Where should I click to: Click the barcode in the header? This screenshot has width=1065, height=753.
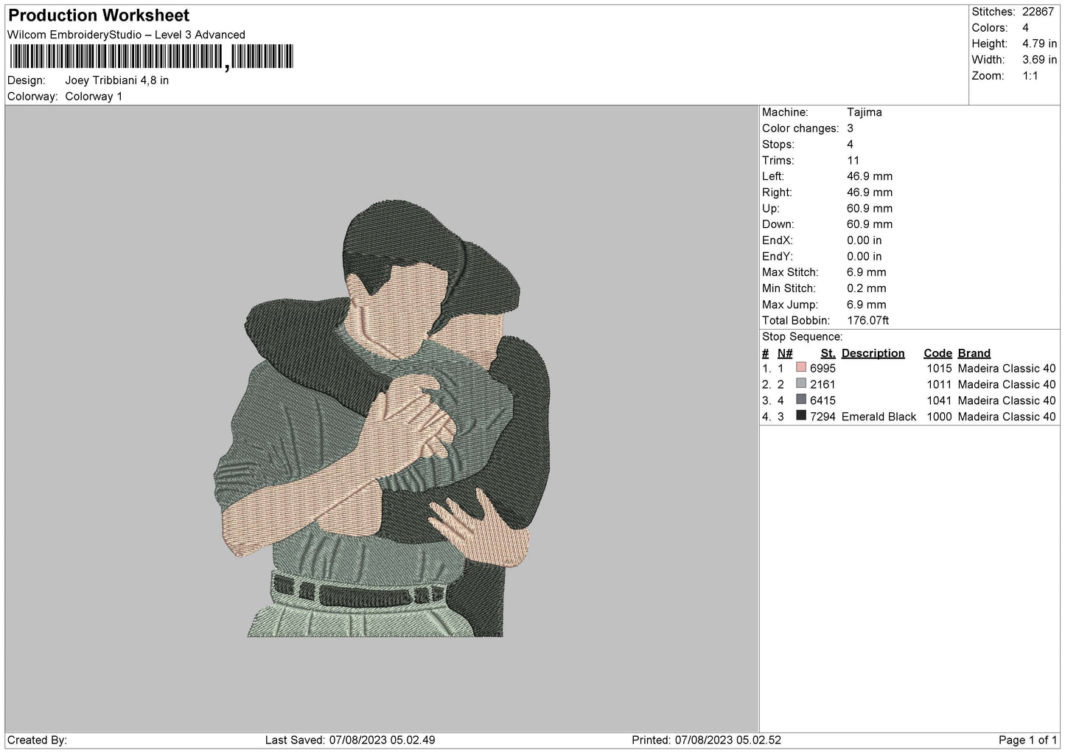click(x=150, y=57)
